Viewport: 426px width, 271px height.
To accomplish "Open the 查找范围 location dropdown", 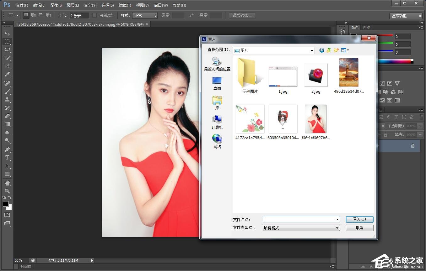I will (x=311, y=50).
